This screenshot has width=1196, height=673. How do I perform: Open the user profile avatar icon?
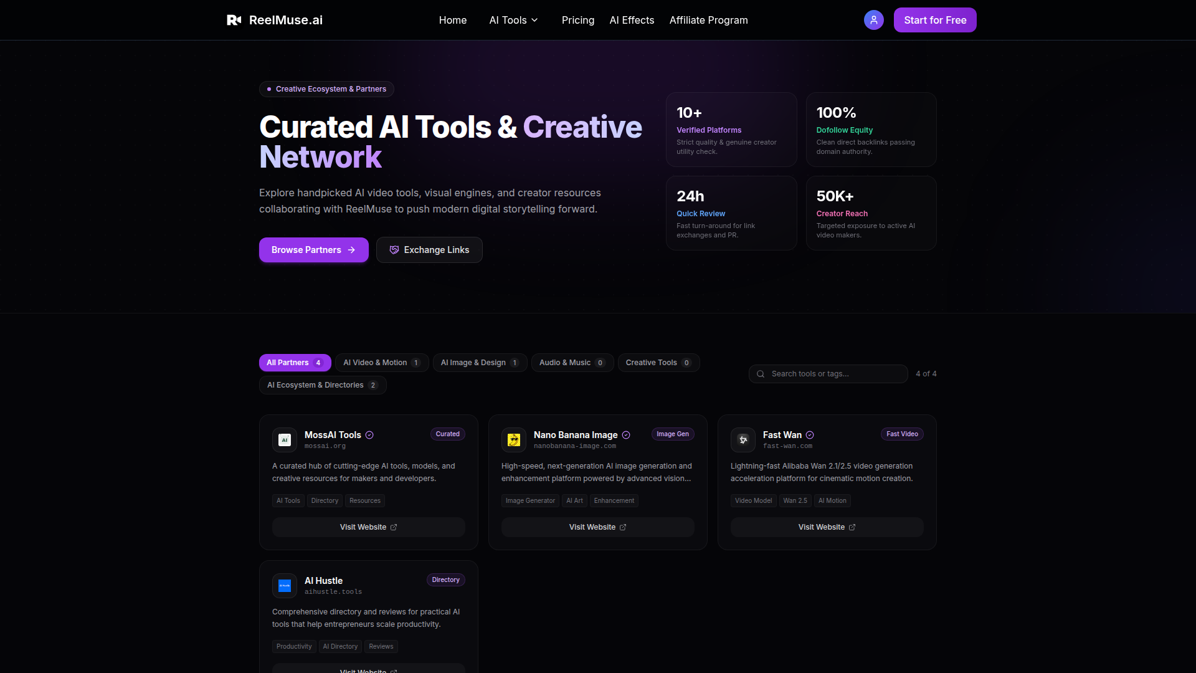tap(873, 20)
